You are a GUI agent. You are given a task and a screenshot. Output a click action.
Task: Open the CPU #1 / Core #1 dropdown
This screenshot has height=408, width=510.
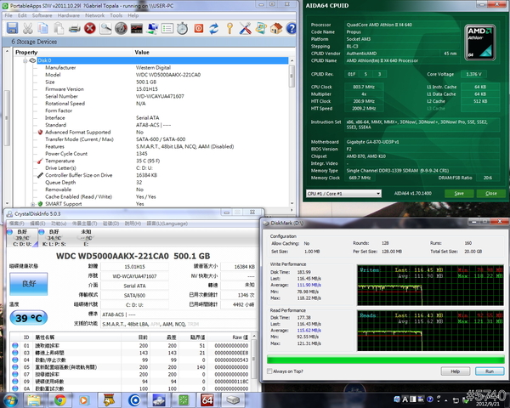pyautogui.click(x=343, y=193)
